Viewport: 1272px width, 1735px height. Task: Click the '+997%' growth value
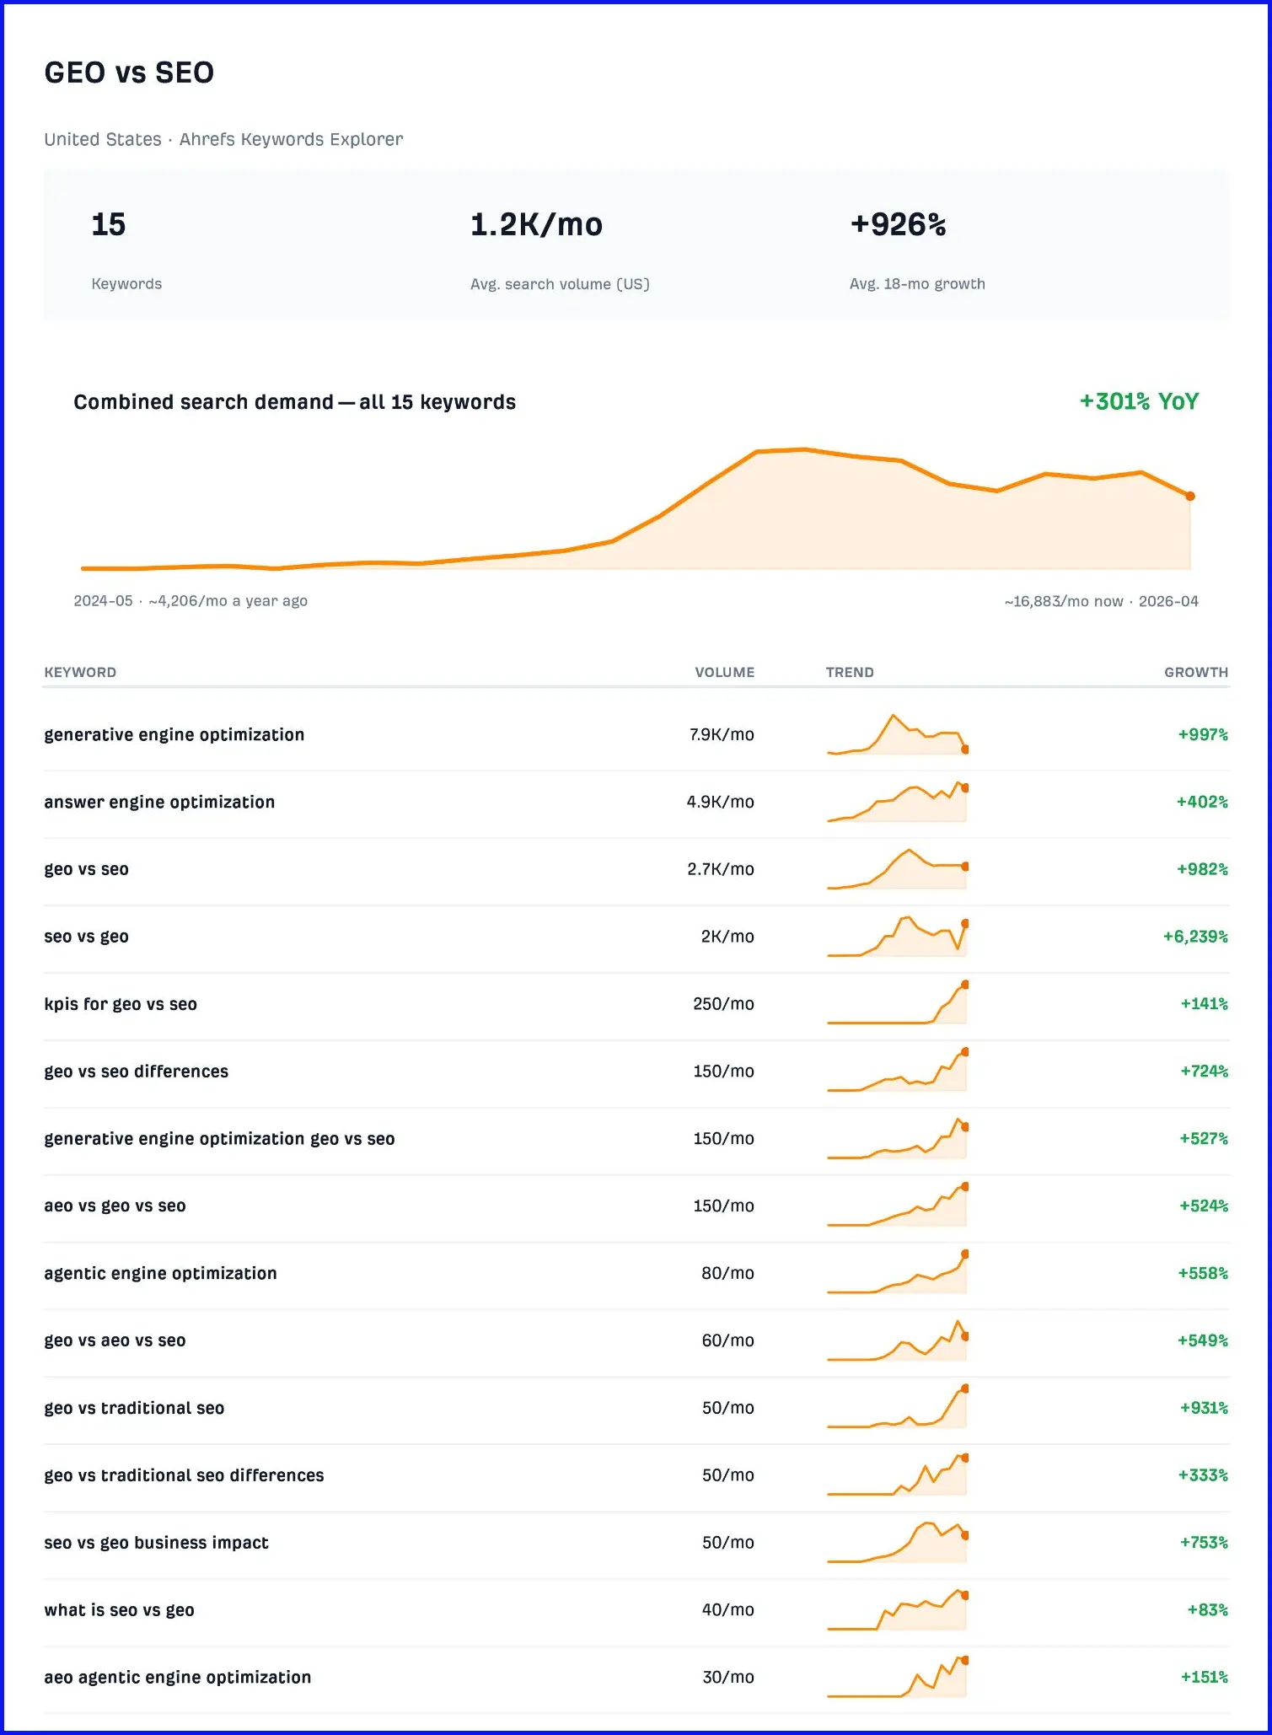[1203, 734]
